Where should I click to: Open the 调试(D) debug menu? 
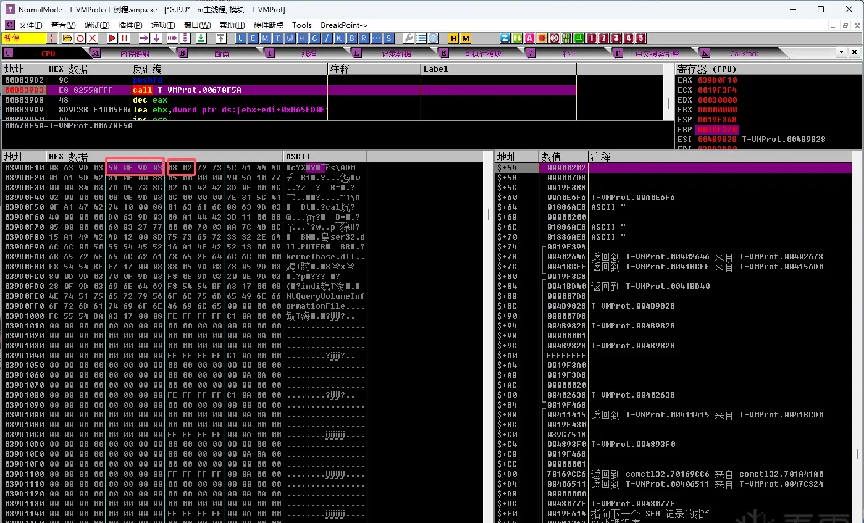pyautogui.click(x=97, y=25)
